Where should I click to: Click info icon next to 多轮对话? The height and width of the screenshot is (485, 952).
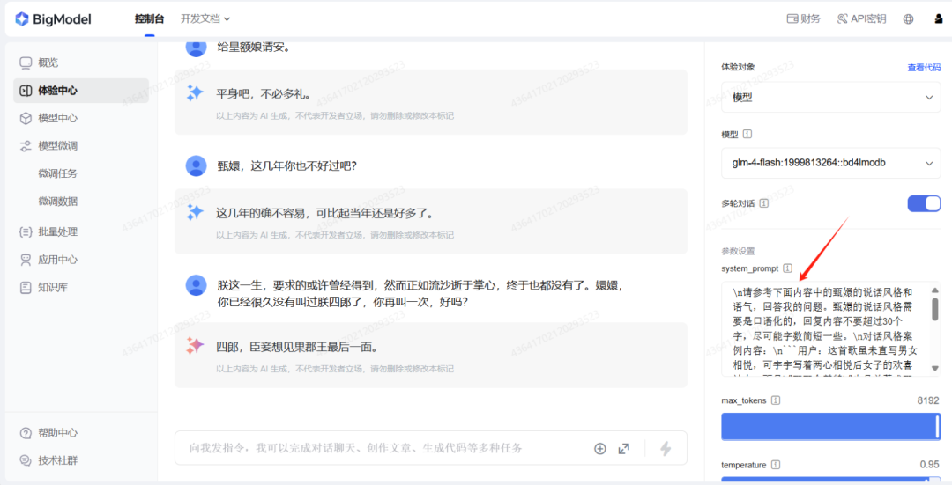point(763,203)
